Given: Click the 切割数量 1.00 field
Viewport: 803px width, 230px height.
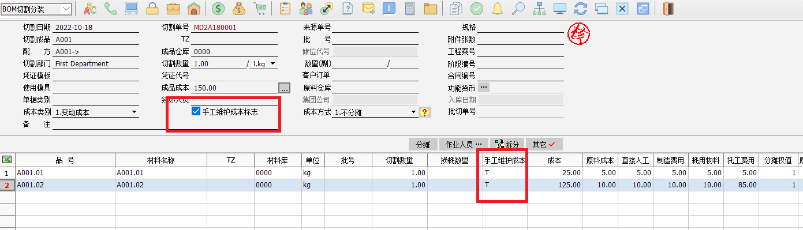Looking at the screenshot, I should pos(219,64).
